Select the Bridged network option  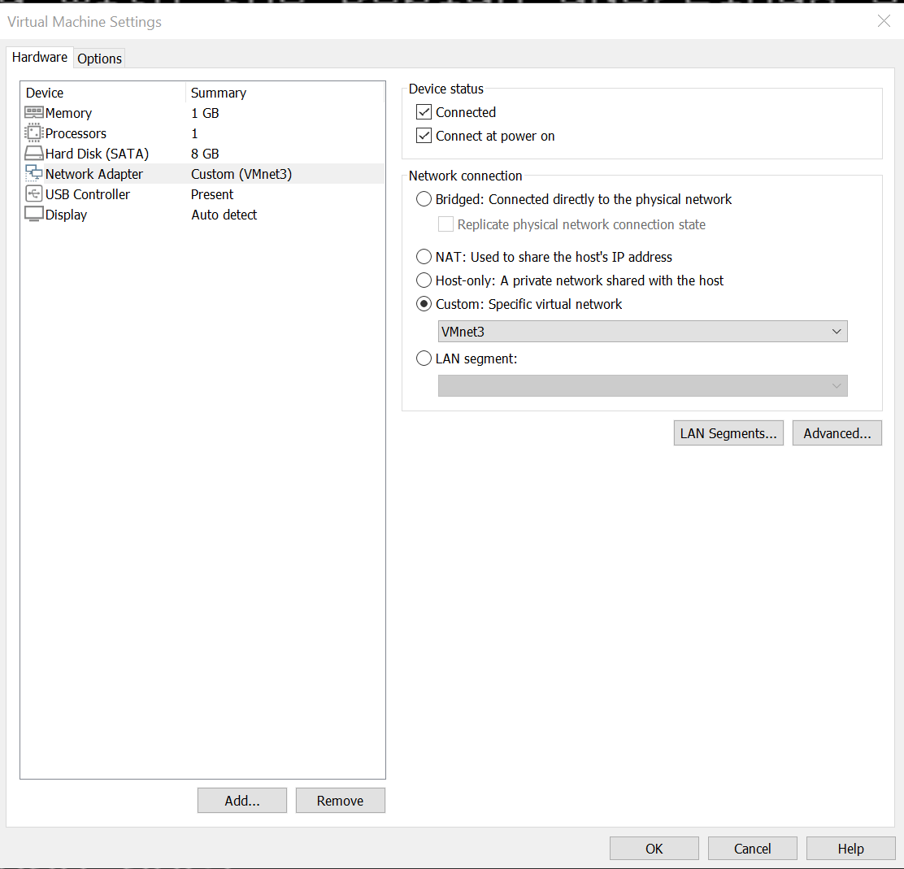(424, 198)
